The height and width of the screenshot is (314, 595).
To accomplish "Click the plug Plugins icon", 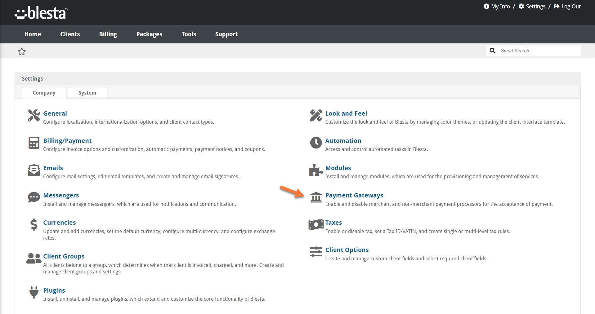I will (x=34, y=292).
